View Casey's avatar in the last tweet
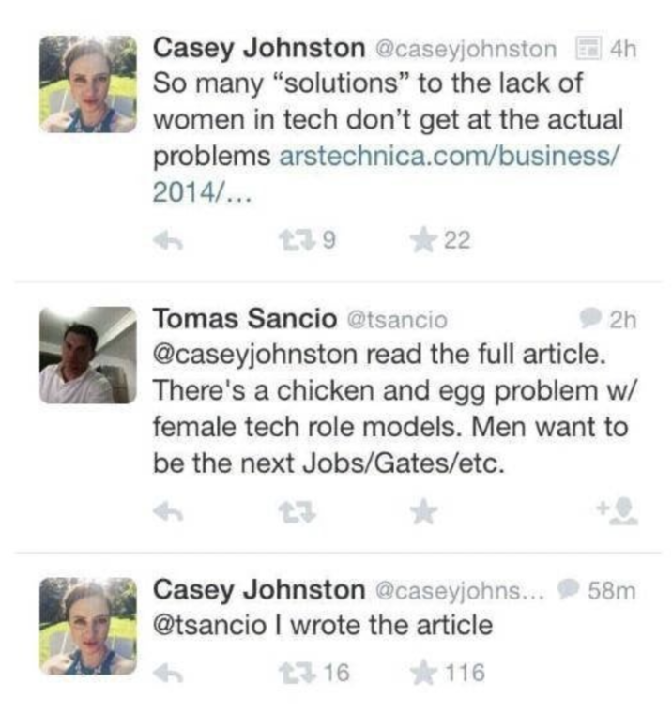The height and width of the screenshot is (713, 672). 88,626
